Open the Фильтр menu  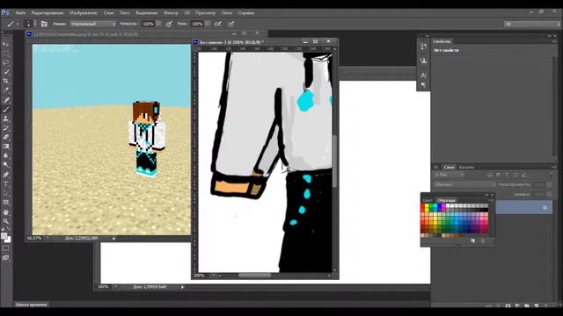pos(171,13)
